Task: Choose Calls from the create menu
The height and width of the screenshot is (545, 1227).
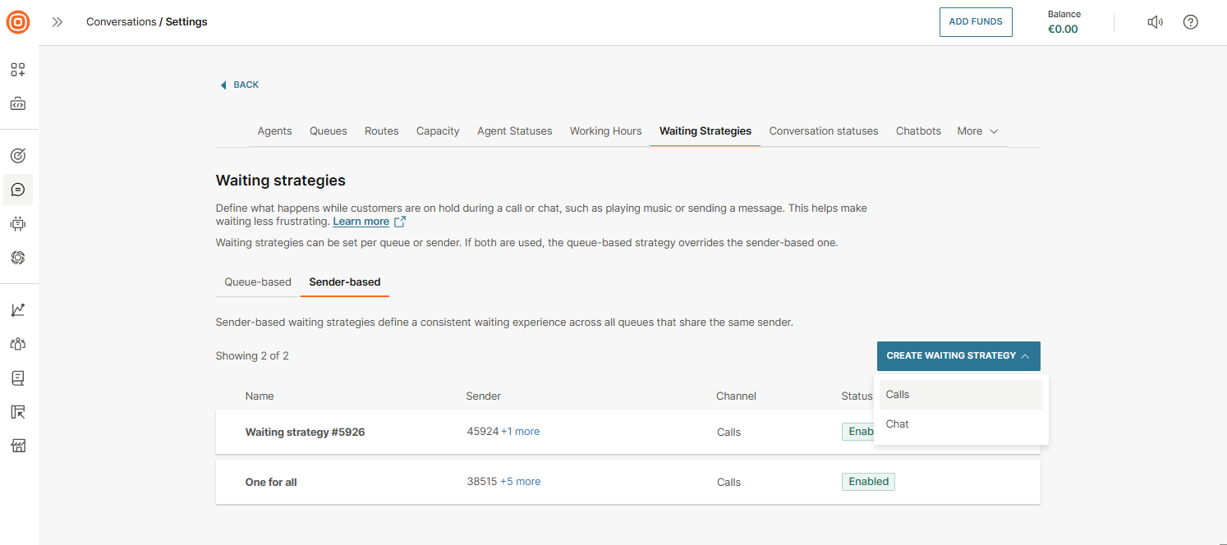Action: (961, 395)
